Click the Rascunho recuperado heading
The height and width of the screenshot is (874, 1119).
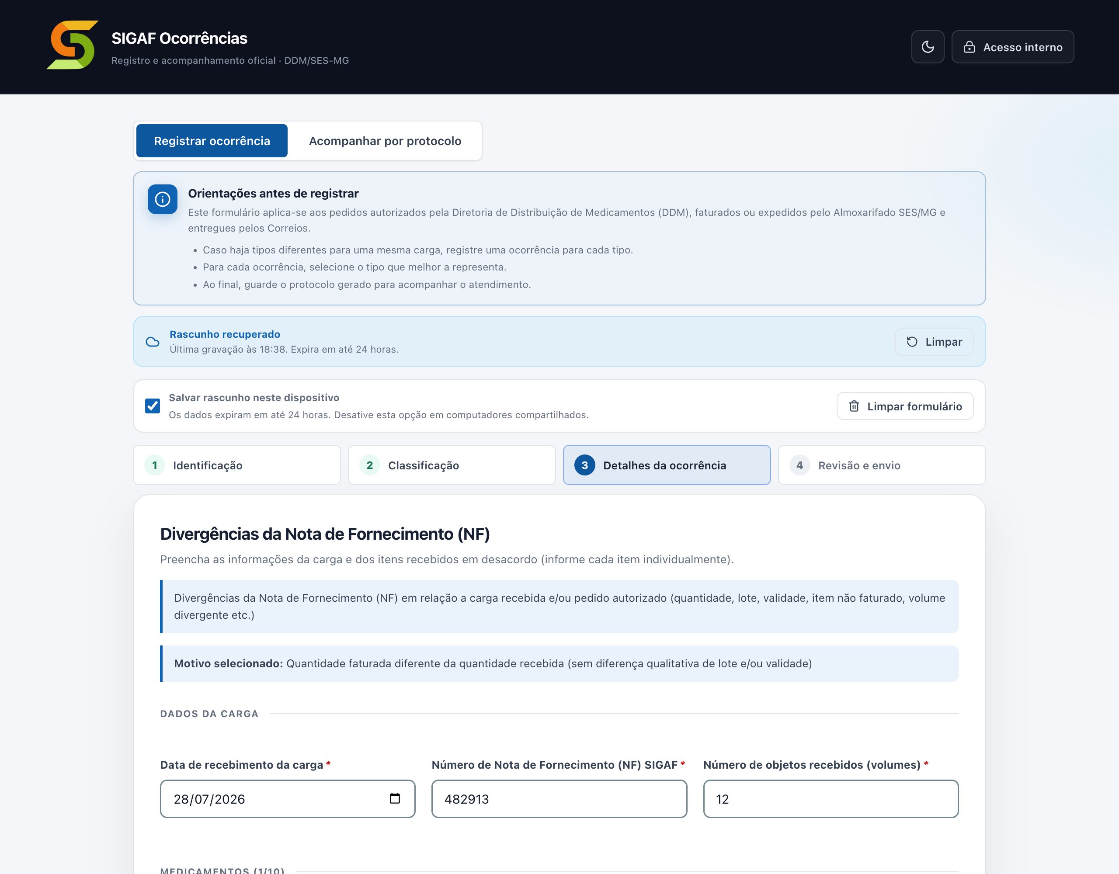tap(225, 335)
